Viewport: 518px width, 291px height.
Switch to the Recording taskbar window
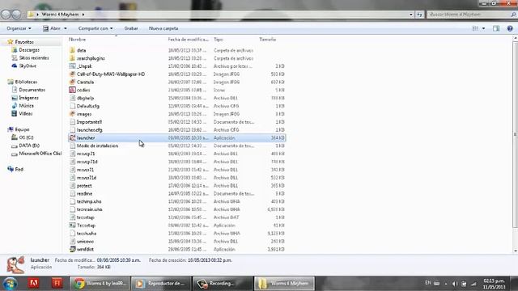223,284
